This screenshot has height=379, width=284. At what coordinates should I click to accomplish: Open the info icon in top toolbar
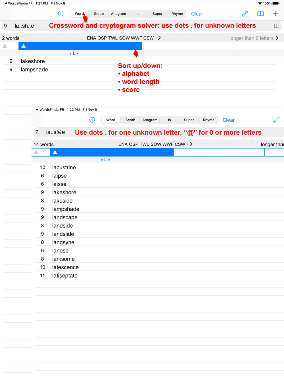point(60,14)
